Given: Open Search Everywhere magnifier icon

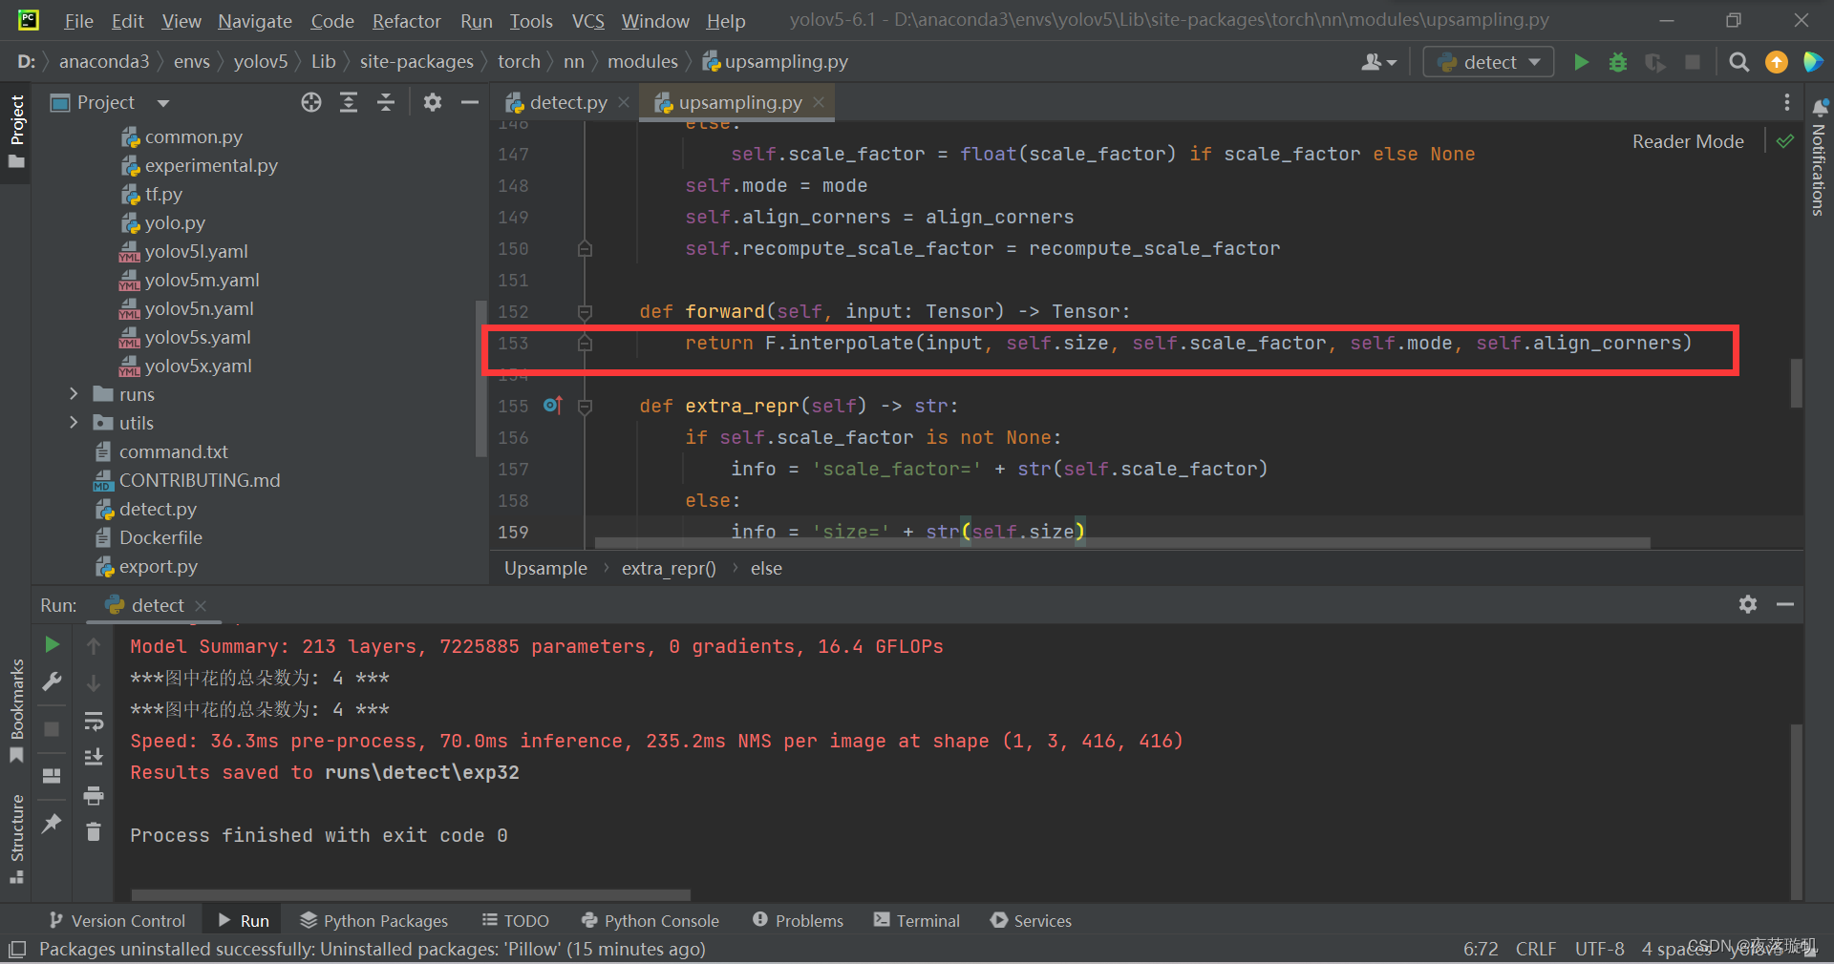Looking at the screenshot, I should 1738,61.
